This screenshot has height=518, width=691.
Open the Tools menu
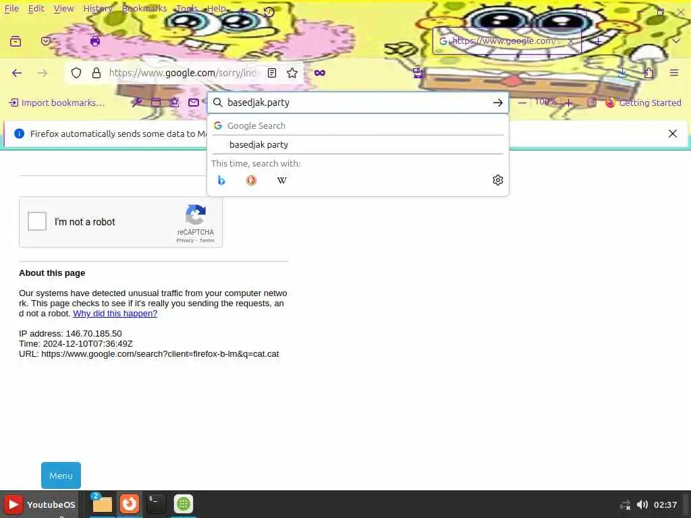[x=187, y=8]
